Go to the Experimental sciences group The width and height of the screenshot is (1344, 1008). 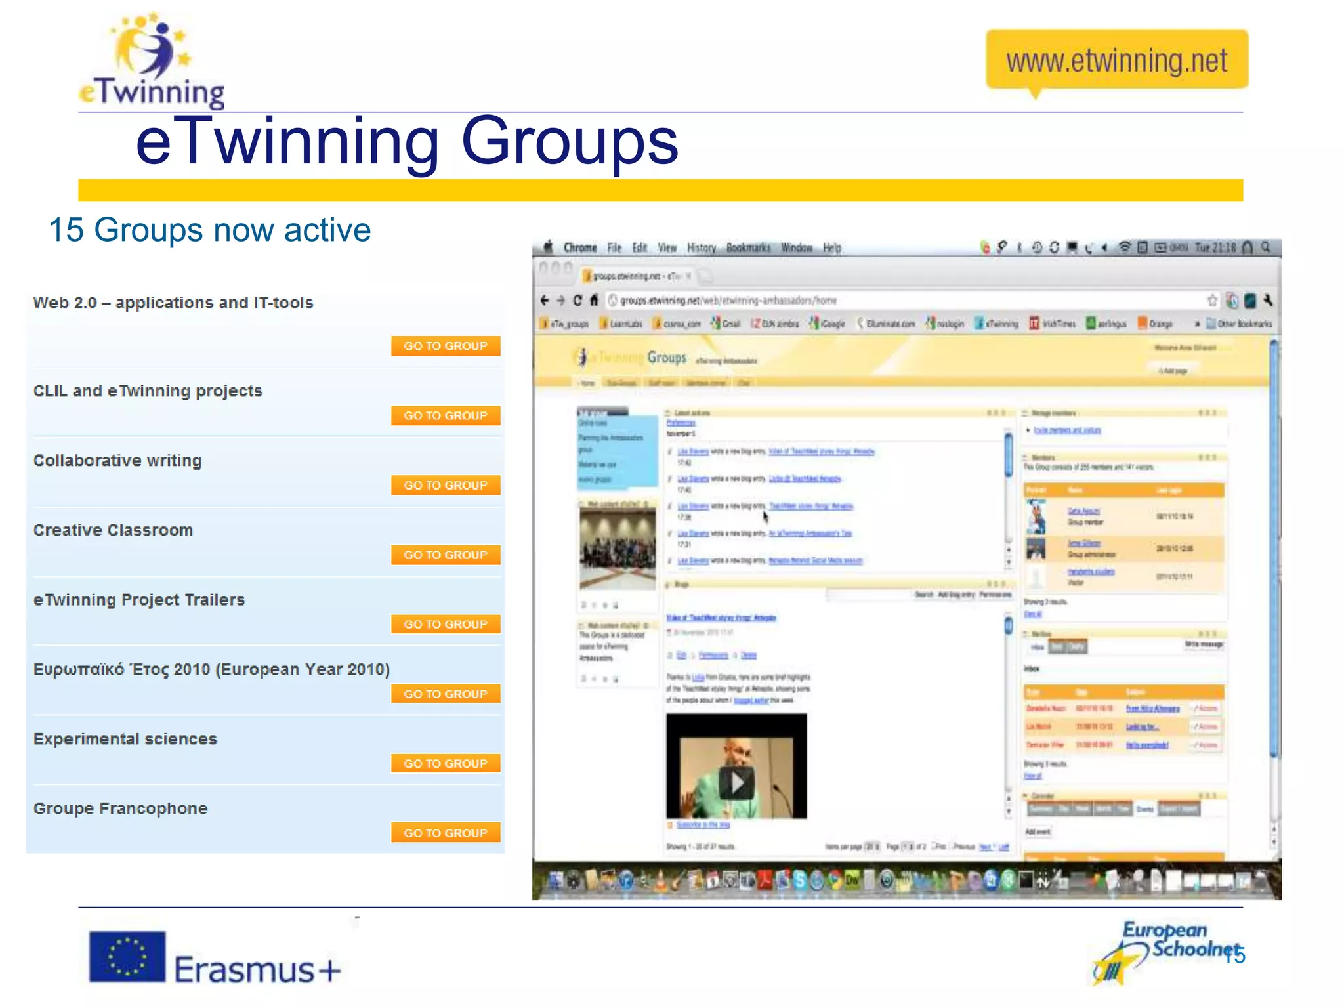click(x=446, y=763)
